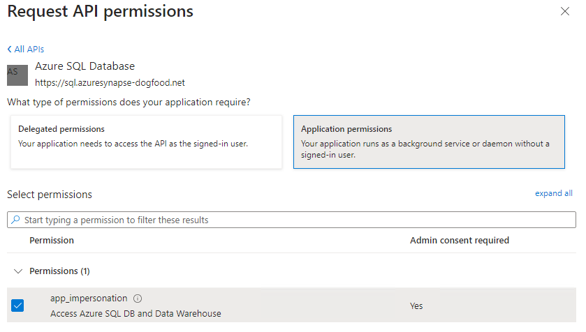The image size is (586, 332).
Task: Focus the permission filter search box
Action: point(293,220)
